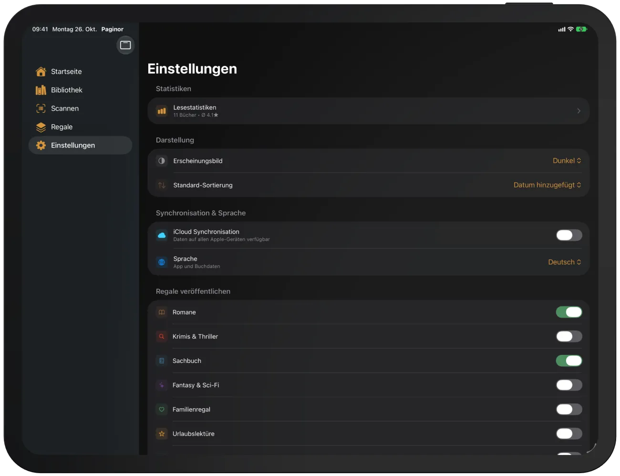Click the scanner icon next to Scannen
The image size is (620, 476).
coord(41,109)
